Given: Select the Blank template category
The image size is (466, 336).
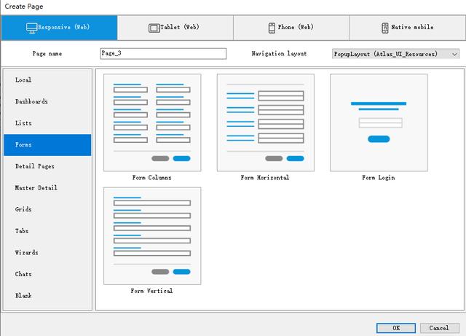Looking at the screenshot, I should tap(47, 295).
